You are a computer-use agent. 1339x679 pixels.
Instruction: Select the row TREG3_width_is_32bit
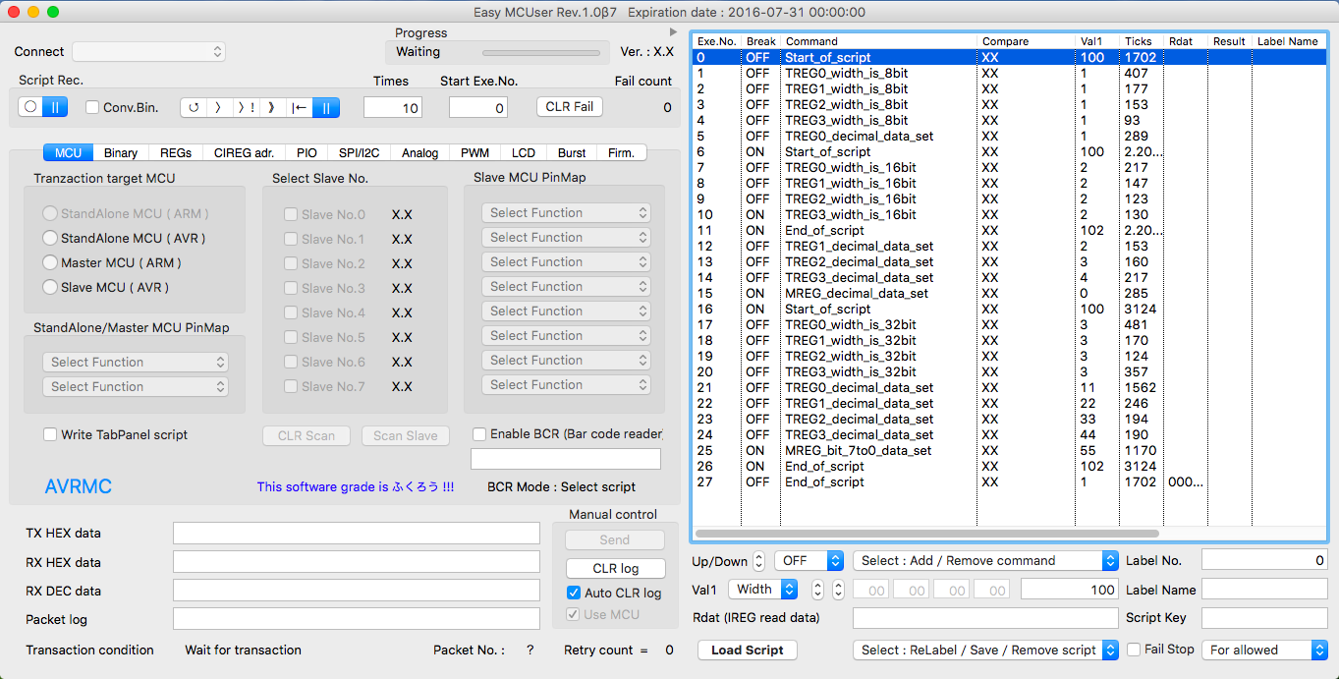click(x=1010, y=371)
